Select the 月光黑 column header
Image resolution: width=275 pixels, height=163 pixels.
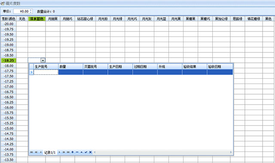click(176, 19)
